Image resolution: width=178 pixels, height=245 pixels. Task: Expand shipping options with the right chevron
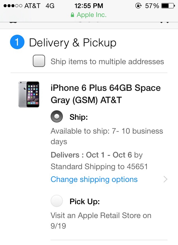click(165, 179)
